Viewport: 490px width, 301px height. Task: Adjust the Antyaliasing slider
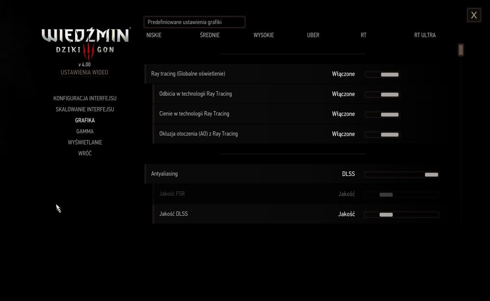coord(401,174)
